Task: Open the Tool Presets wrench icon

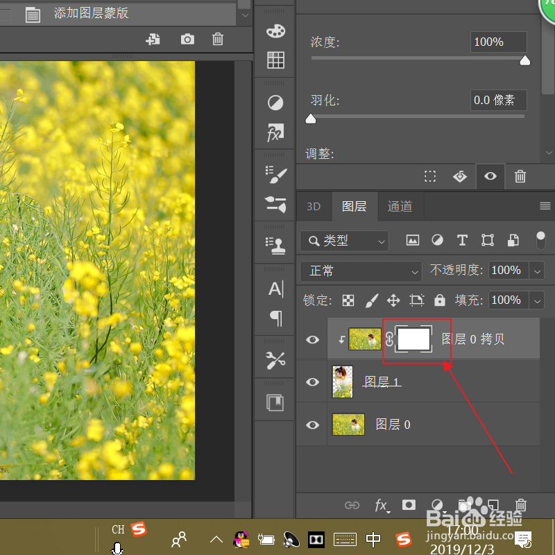Action: (275, 361)
